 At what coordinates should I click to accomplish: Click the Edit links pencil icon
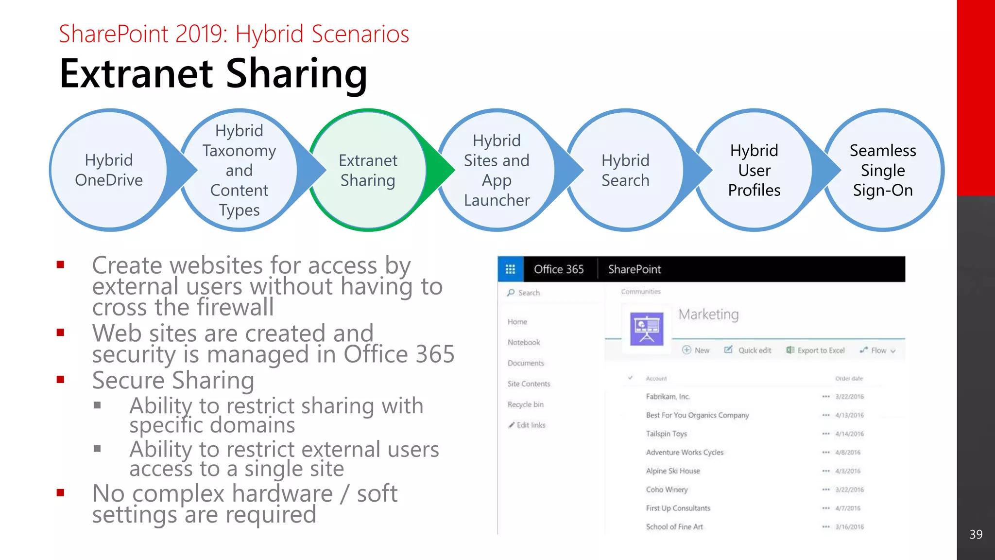(511, 425)
